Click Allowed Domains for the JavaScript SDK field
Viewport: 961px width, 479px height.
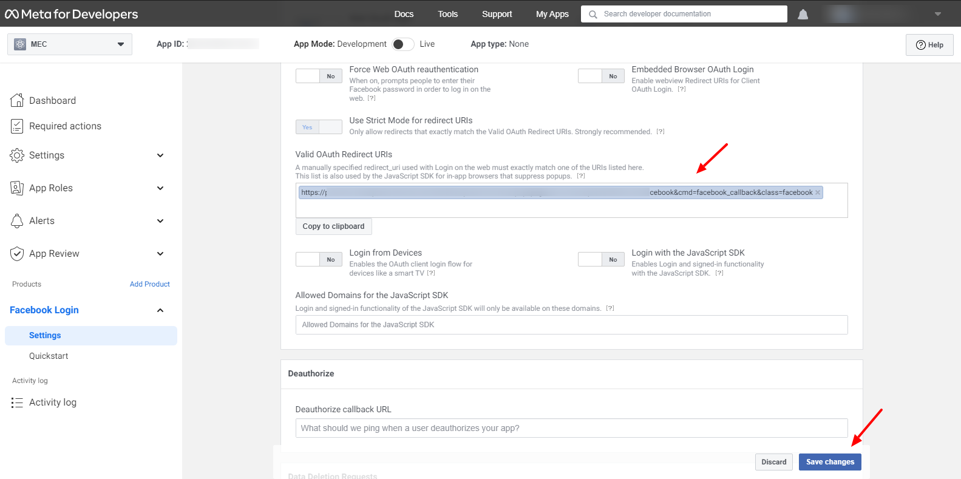tap(572, 325)
